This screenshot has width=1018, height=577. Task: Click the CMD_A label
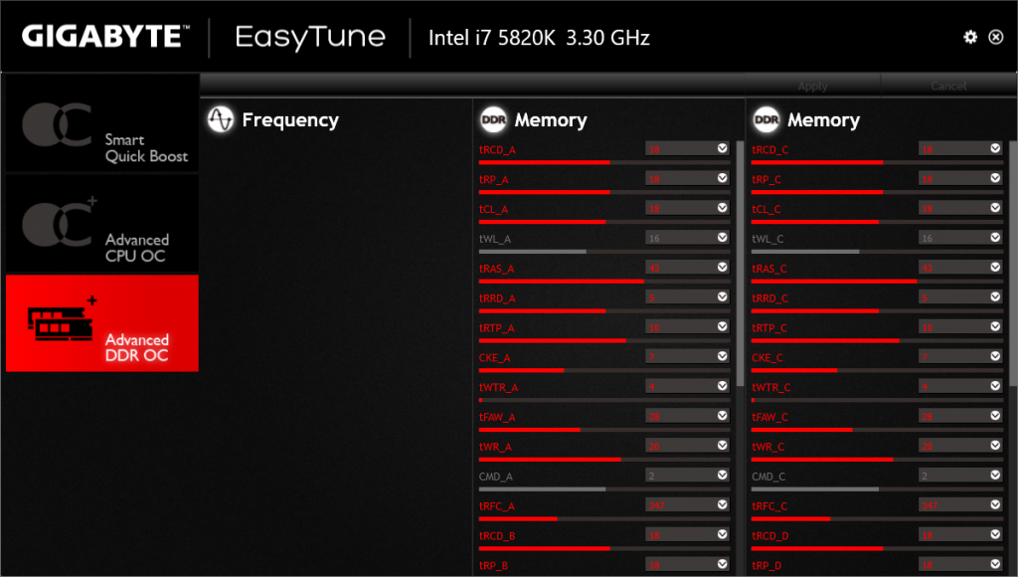(x=496, y=477)
